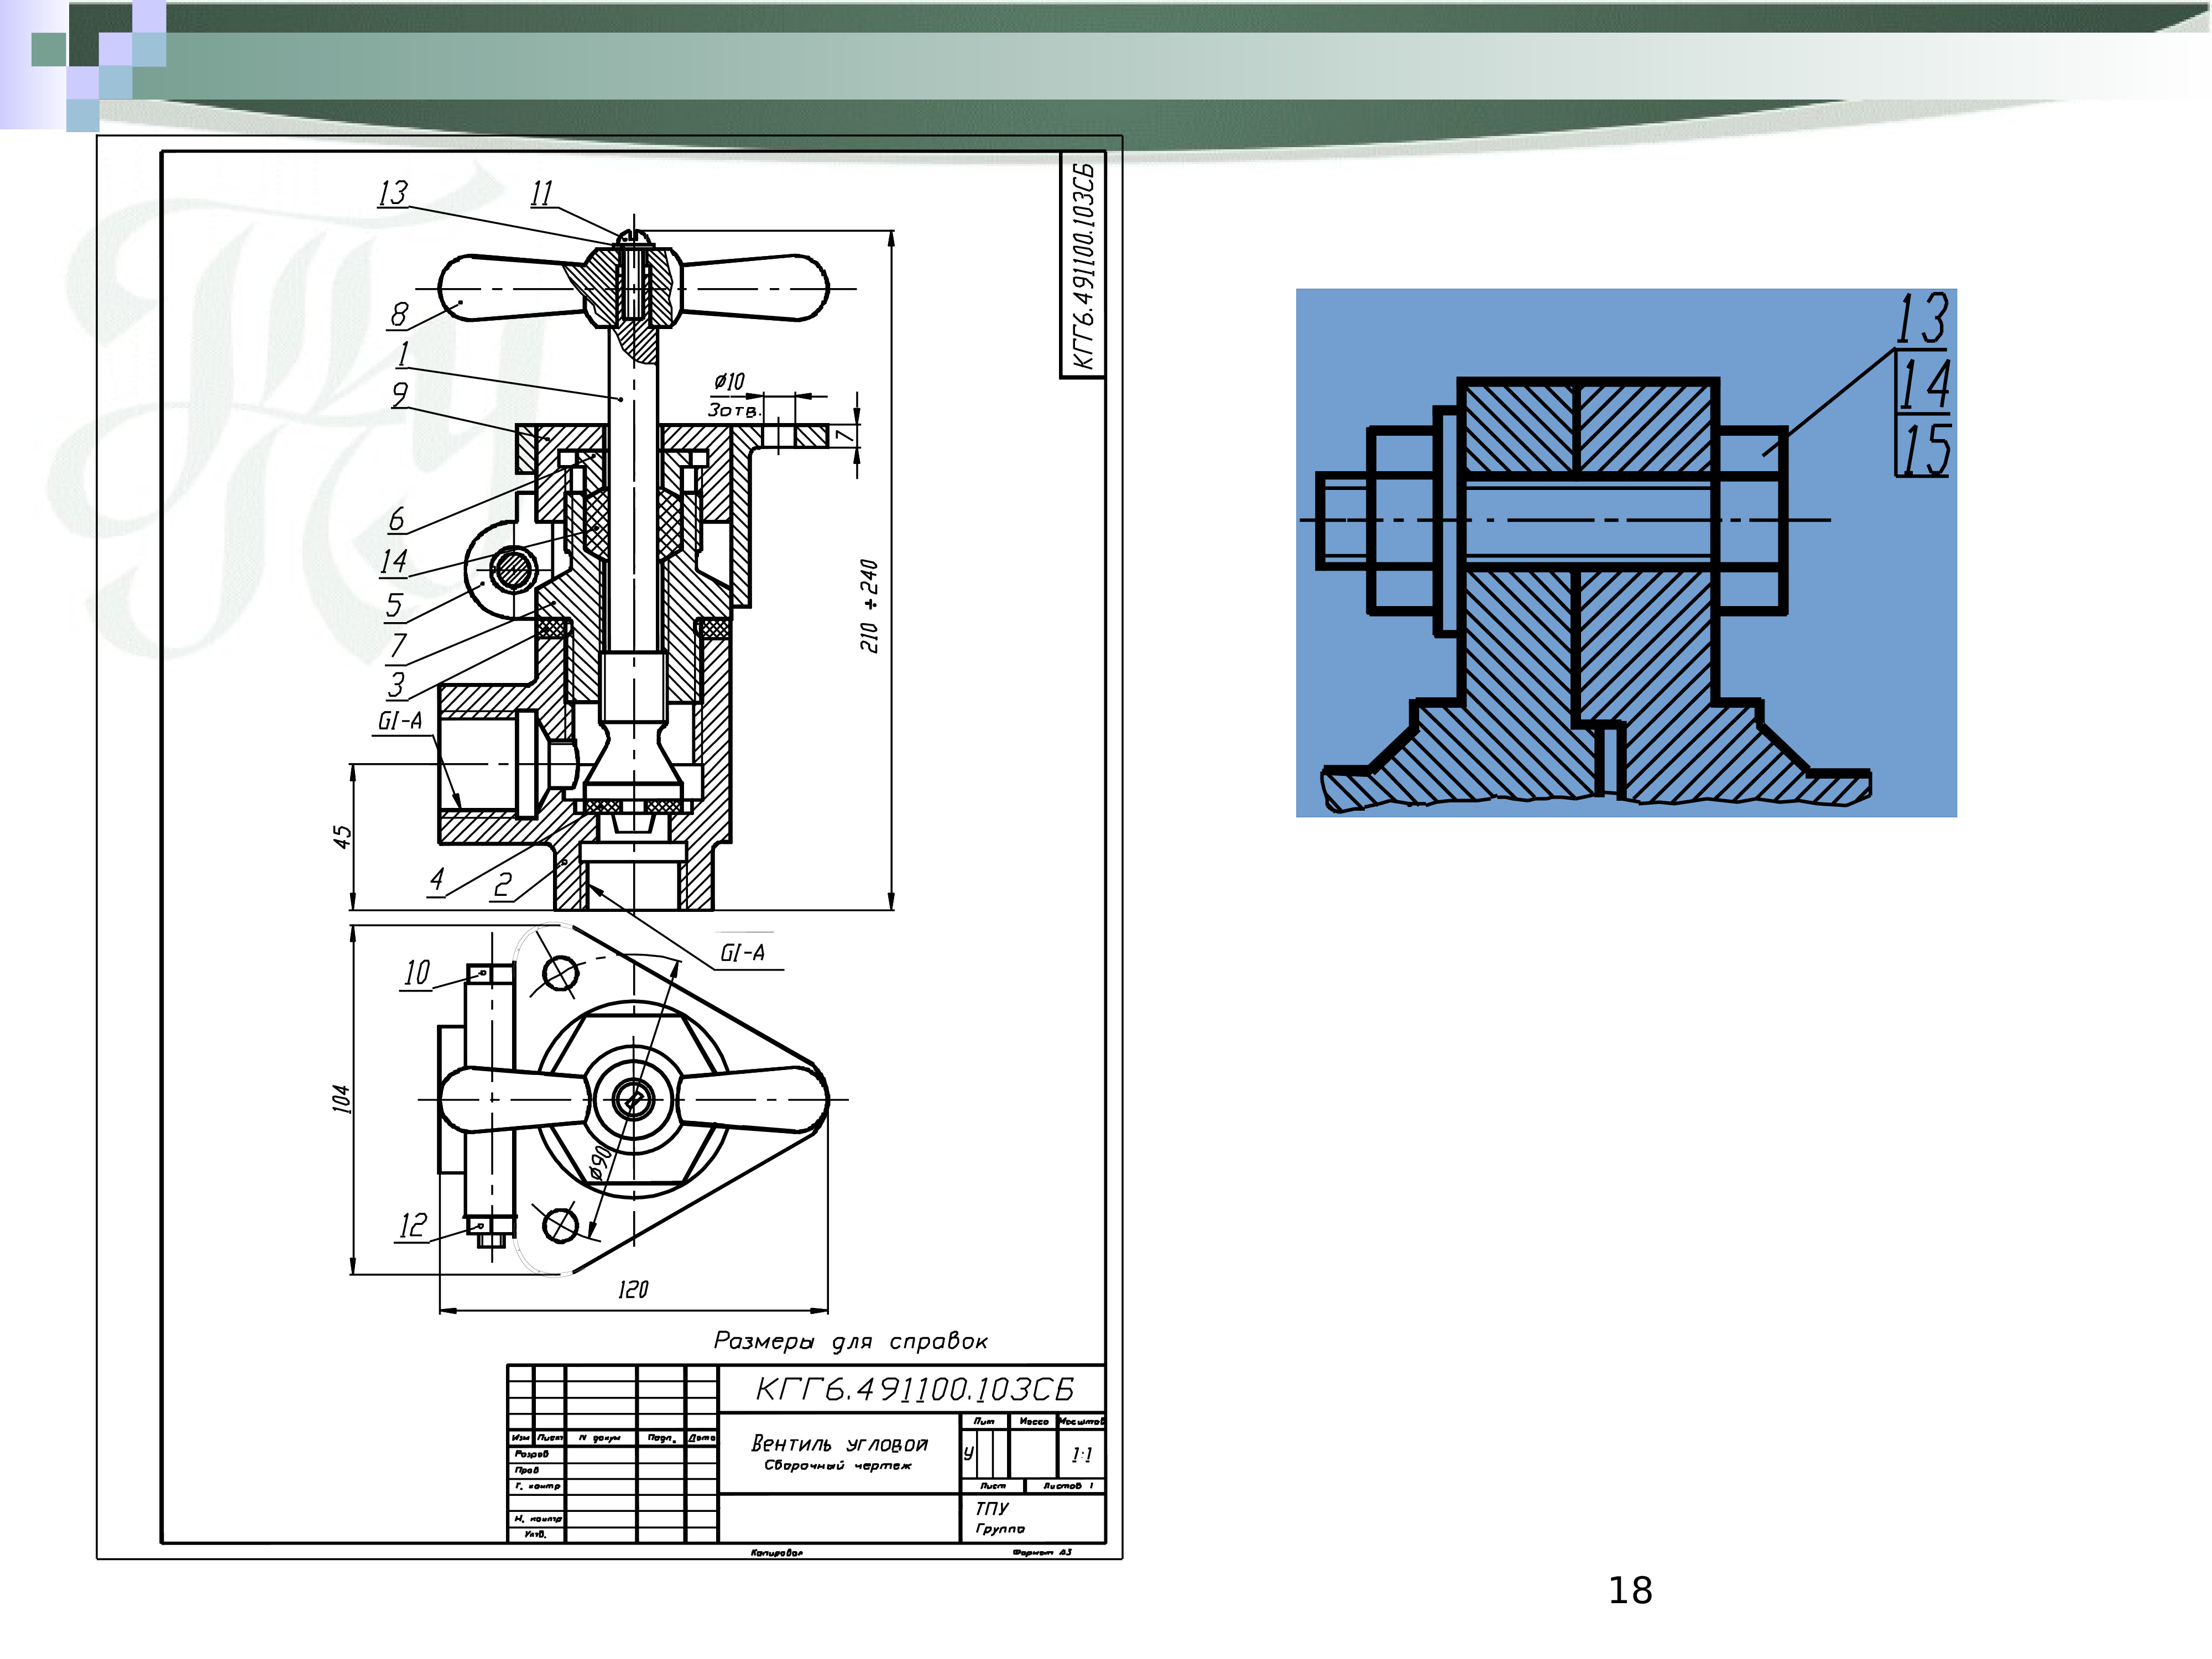Click callout number 3 on section view
The image size is (2212, 1659).
pos(397,685)
